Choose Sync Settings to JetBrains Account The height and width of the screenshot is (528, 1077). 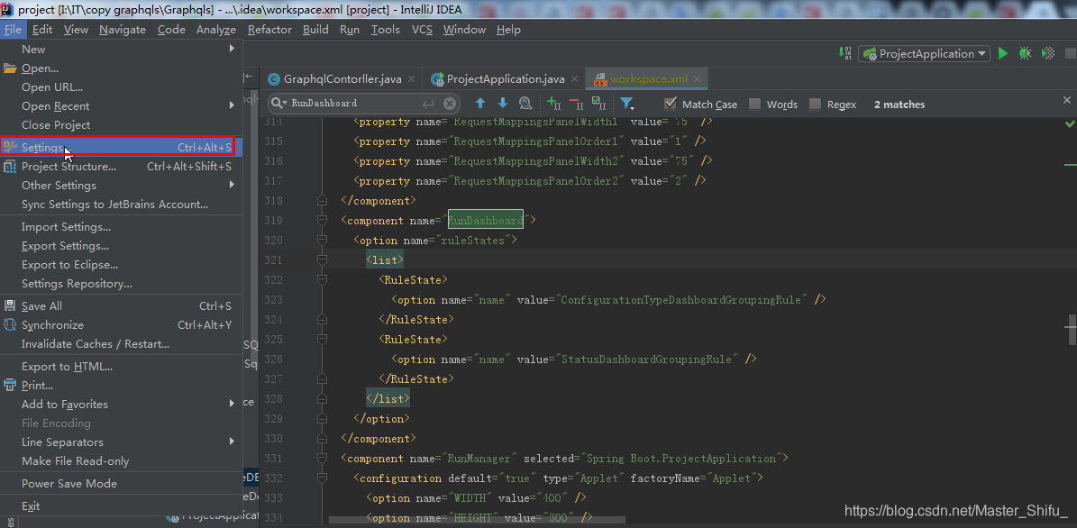[121, 205]
